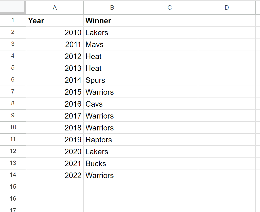This screenshot has height=212, width=260.
Task: Select row 7 header
Action: click(13, 92)
